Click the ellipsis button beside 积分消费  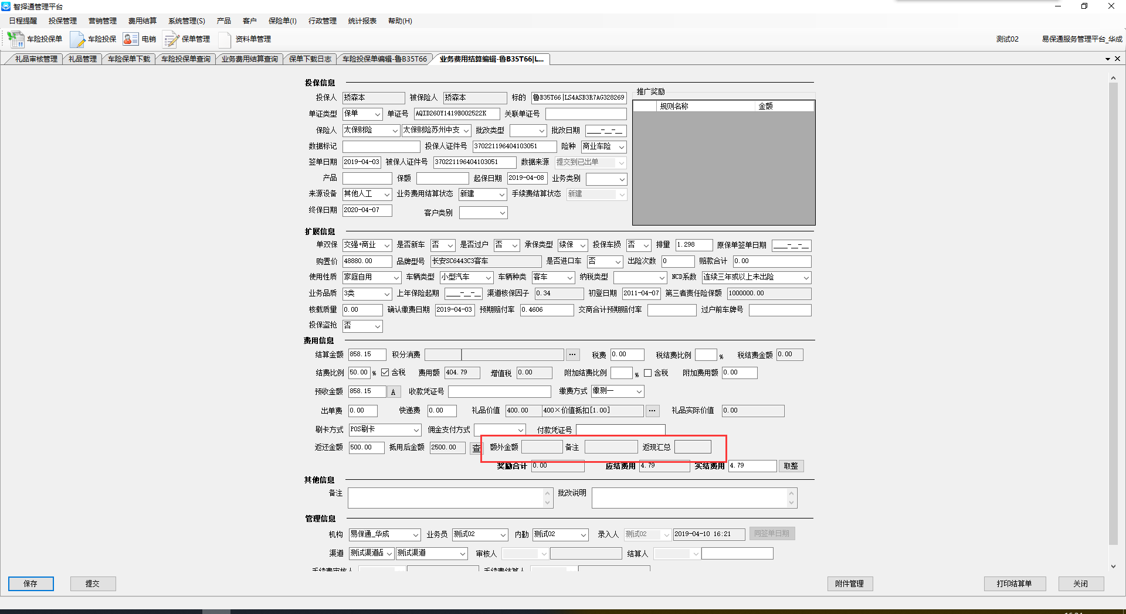point(572,354)
